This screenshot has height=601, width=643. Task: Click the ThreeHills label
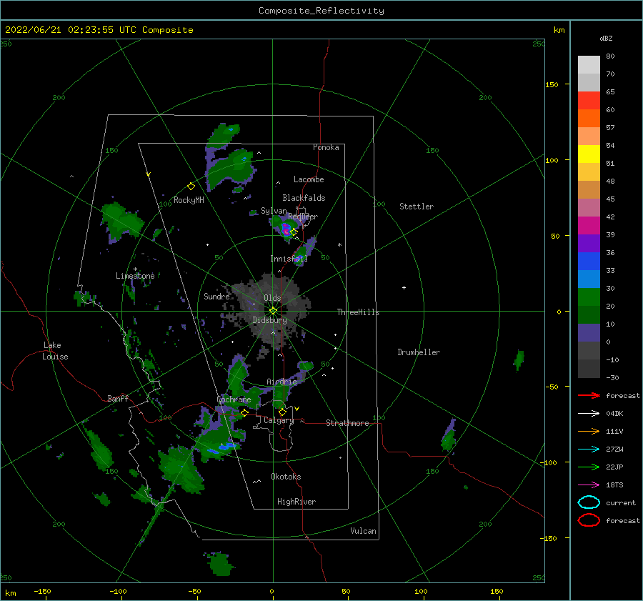[359, 312]
